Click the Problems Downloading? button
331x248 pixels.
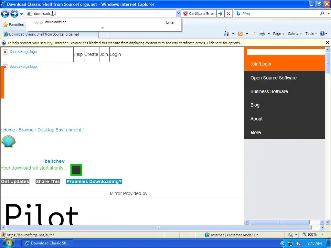click(x=94, y=181)
